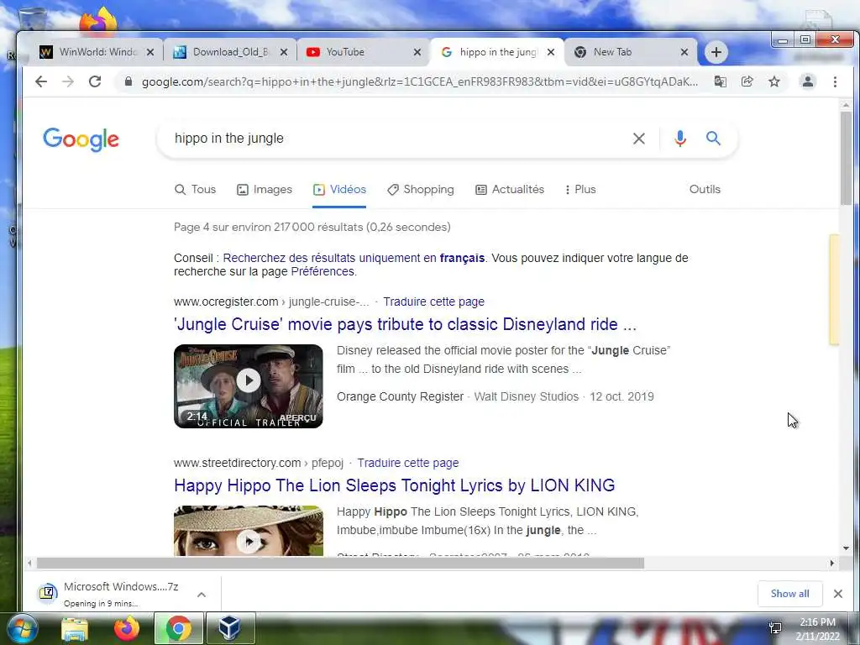Open the 'Jungle Cruise' movie result title
The image size is (860, 645).
[405, 324]
